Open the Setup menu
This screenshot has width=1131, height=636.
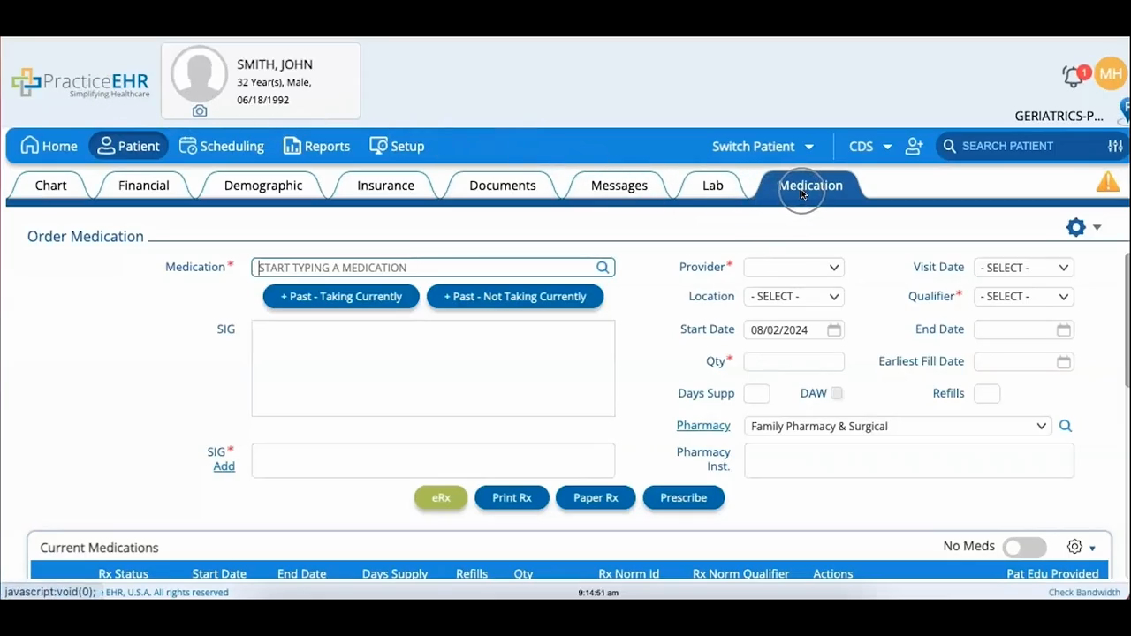click(397, 146)
